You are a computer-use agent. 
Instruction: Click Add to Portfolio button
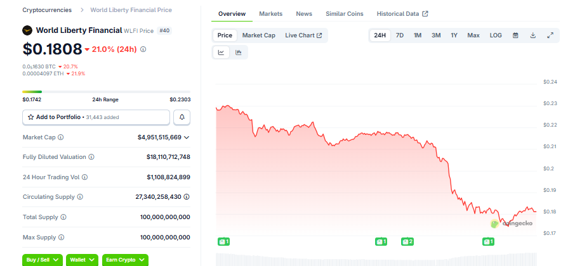pyautogui.click(x=96, y=117)
